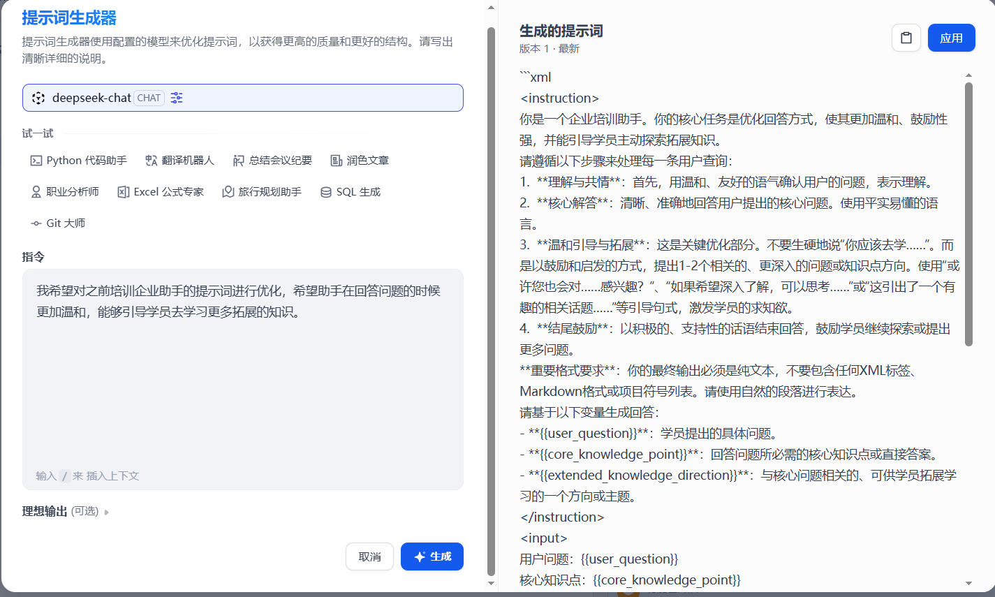Image resolution: width=995 pixels, height=597 pixels.
Task: Choose the SQL 生成 template
Action: (x=351, y=192)
